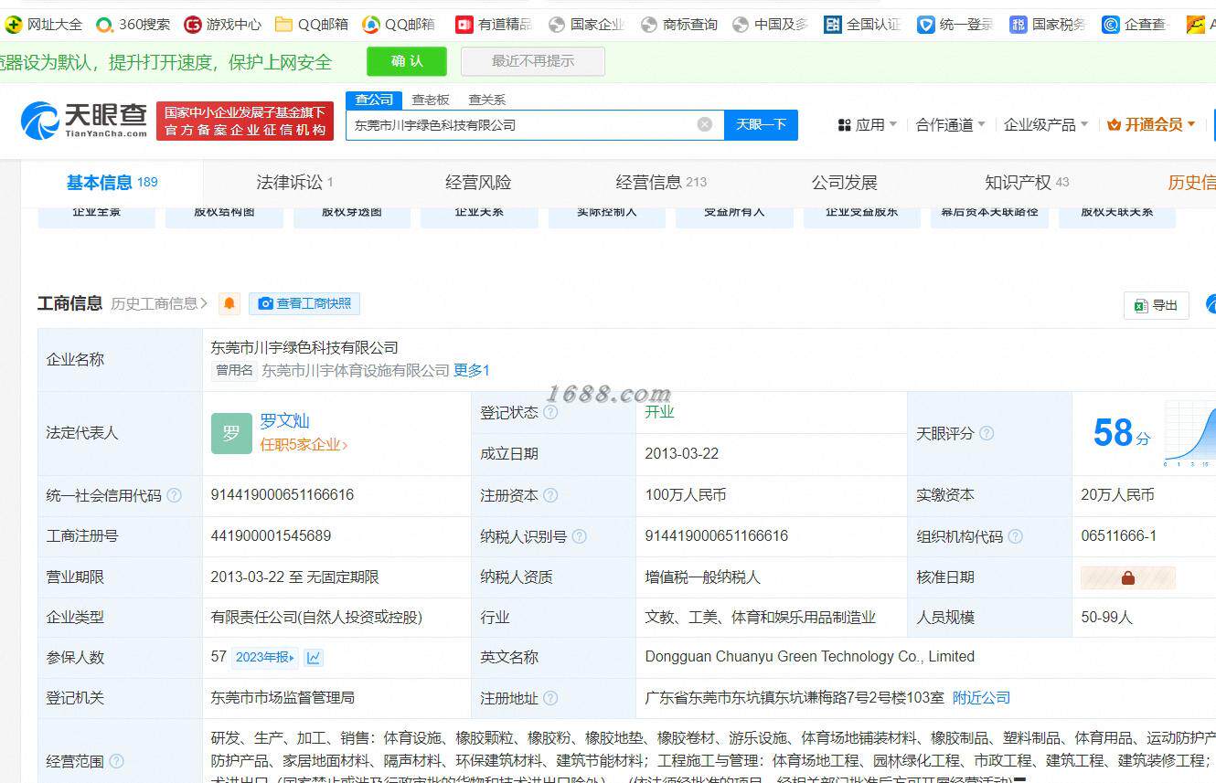Open the 游戏中心 bookmark
Viewport: 1216px width, 783px height.
[222, 25]
